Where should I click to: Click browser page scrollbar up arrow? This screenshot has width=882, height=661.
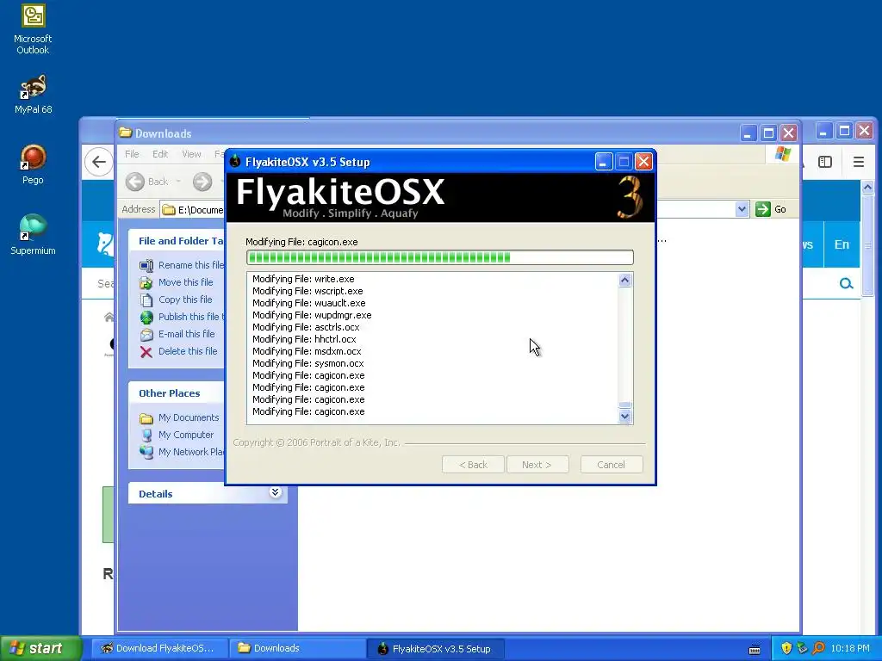[867, 188]
